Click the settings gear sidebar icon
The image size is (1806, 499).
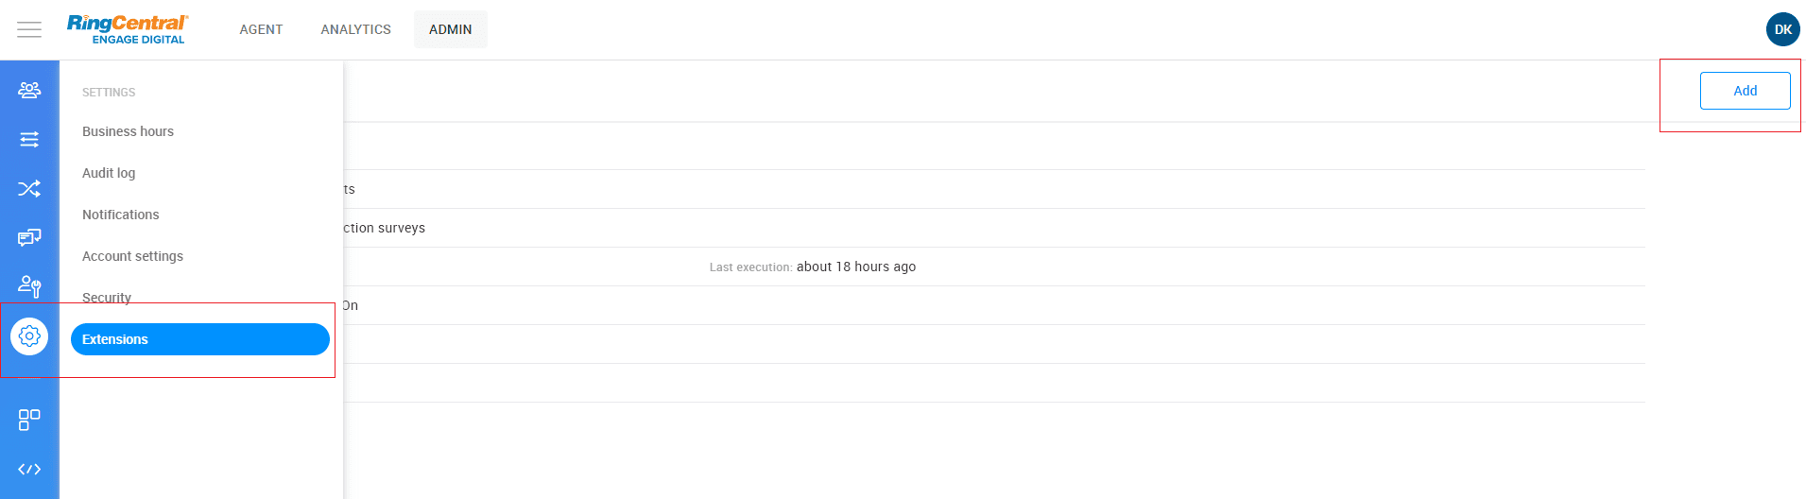[x=29, y=336]
